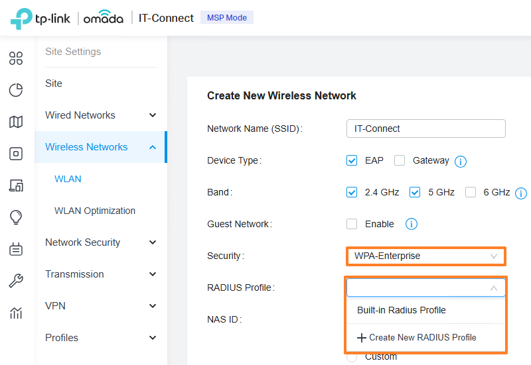Image resolution: width=531 pixels, height=365 pixels.
Task: Open the Devices icon in sidebar
Action: tap(16, 154)
